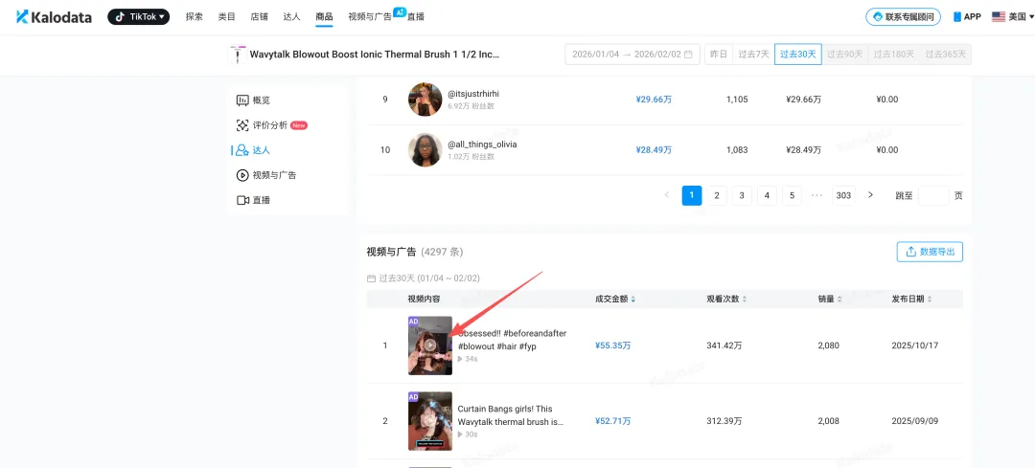Select the 过去365天 date range
Image resolution: width=1035 pixels, height=468 pixels.
click(945, 54)
